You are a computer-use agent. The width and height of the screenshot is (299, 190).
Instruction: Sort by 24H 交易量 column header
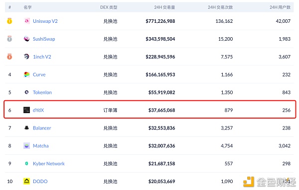pyautogui.click(x=164, y=7)
